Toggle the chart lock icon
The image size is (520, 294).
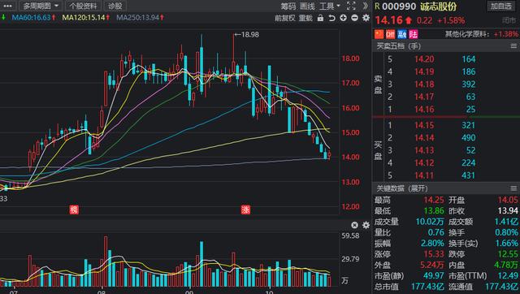(x=320, y=18)
